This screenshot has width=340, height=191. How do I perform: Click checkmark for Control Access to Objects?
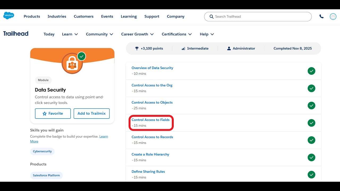tap(311, 106)
